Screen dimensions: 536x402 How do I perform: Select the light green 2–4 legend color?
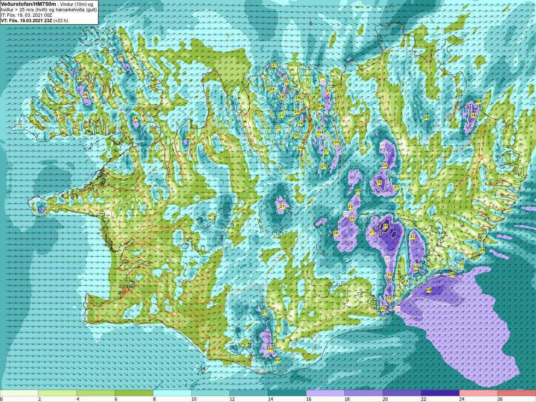pyautogui.click(x=57, y=393)
